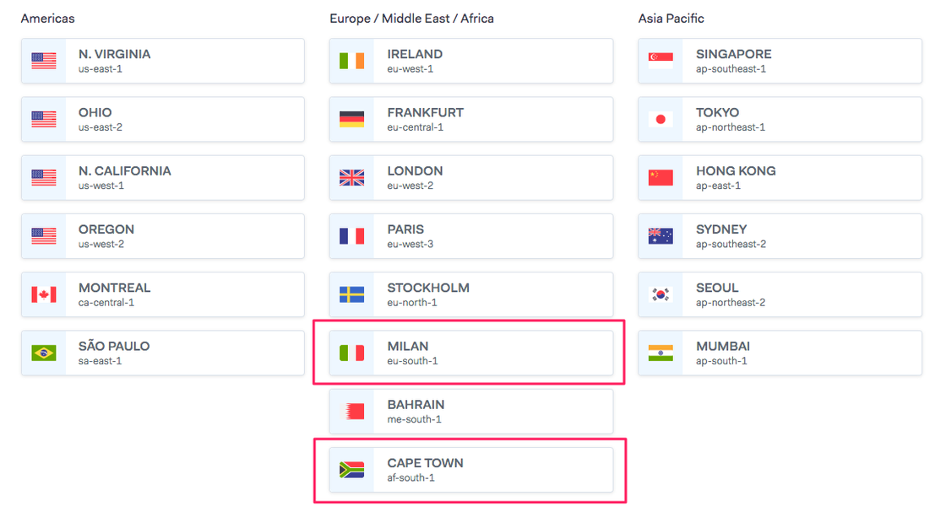Select the Paris eu-west-3 region
The image size is (946, 512).
tap(470, 236)
